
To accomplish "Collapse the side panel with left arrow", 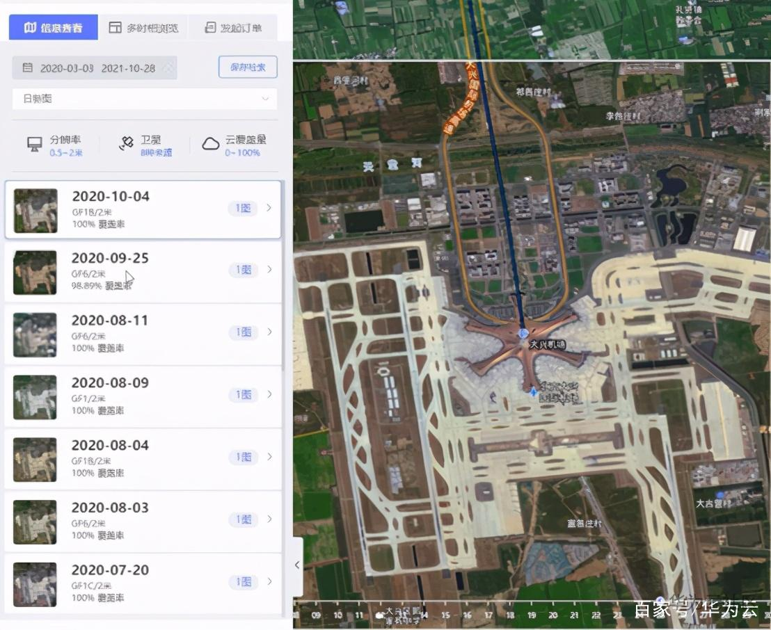I will [297, 565].
